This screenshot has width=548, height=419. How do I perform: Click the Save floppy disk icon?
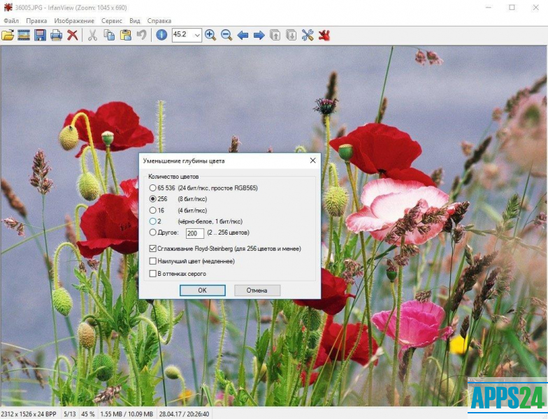coord(40,35)
